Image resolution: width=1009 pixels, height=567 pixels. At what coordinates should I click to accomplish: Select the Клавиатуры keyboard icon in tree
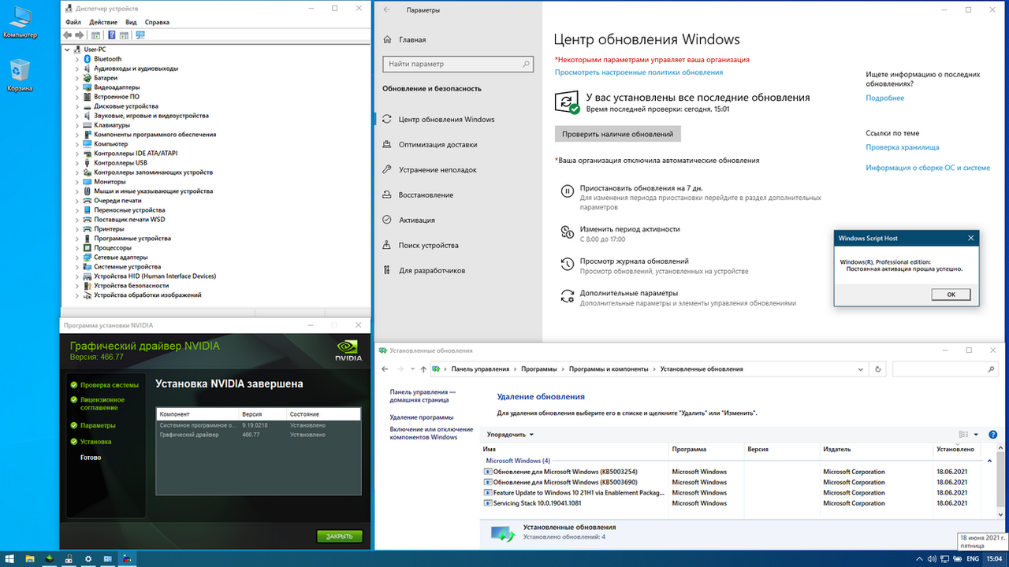click(x=87, y=125)
